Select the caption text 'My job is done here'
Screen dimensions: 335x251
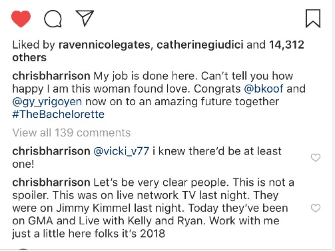(145, 76)
